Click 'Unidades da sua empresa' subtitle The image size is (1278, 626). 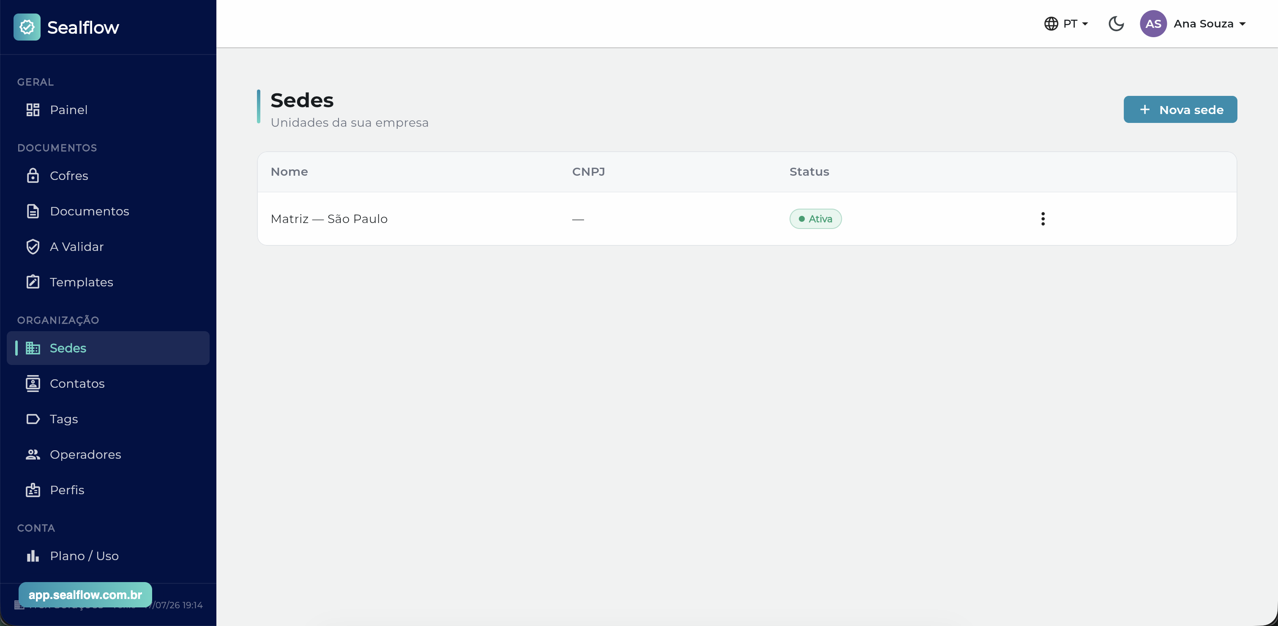(349, 122)
